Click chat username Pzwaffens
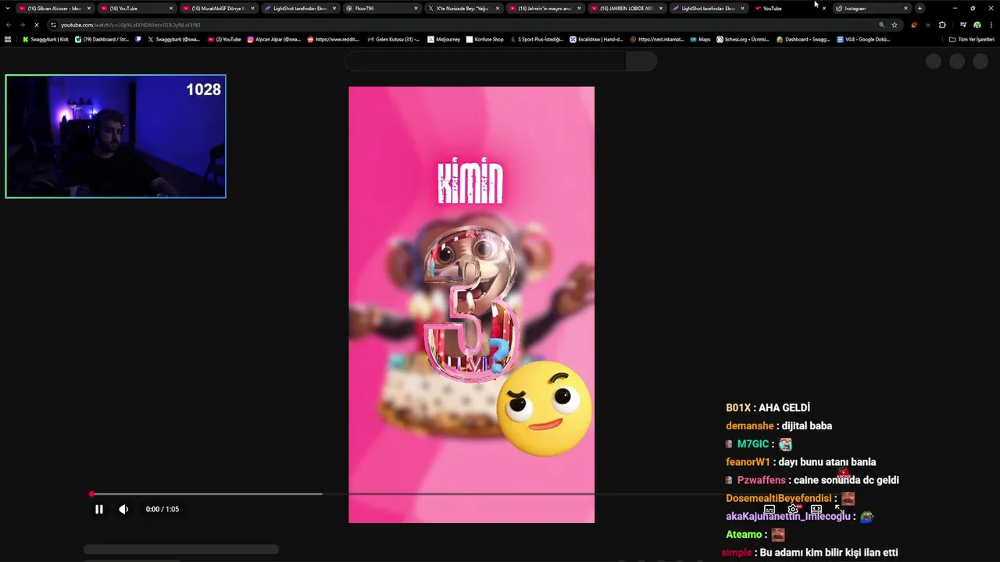Screen dimensions: 1000x562 (x=762, y=480)
